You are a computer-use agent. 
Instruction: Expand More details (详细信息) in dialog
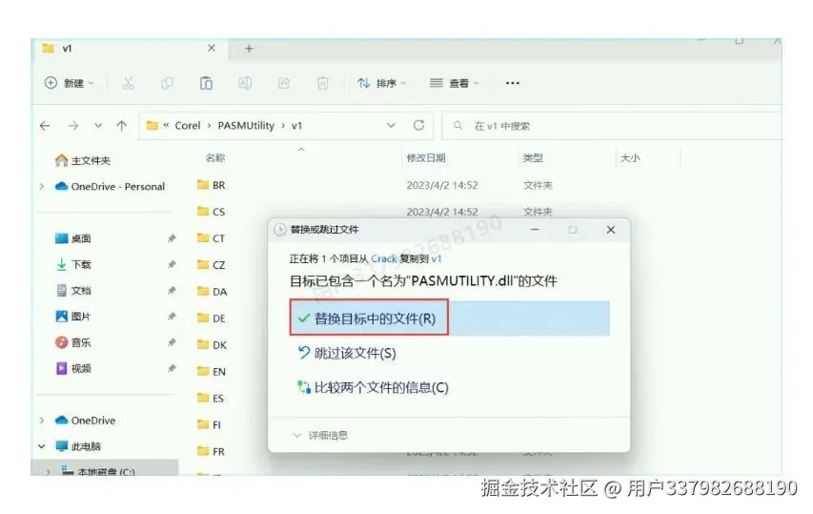coord(320,435)
